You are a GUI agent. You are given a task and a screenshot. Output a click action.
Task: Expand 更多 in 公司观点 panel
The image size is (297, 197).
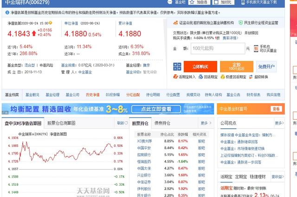279,123
